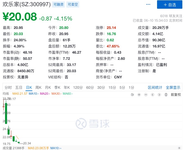Click the stock title 欢乐家(SZ:300997)
186x150 pixels.
[27, 4]
